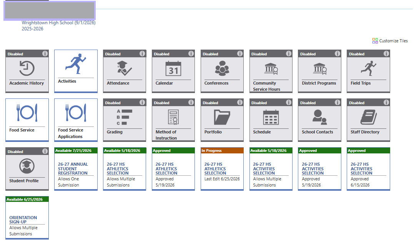
Task: Show info for disabled Staff Directory tile
Action: [386, 103]
